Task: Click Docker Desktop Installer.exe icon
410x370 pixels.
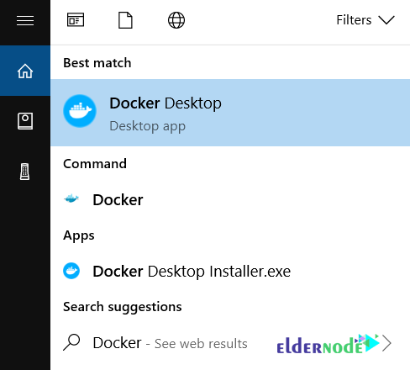Action: (x=71, y=271)
